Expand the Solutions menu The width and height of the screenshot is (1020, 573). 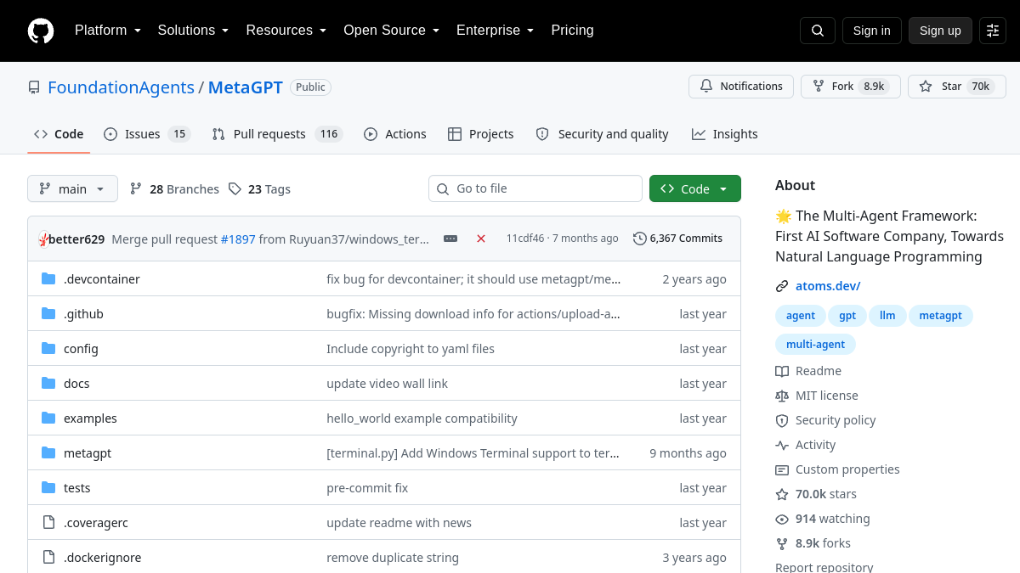point(194,31)
